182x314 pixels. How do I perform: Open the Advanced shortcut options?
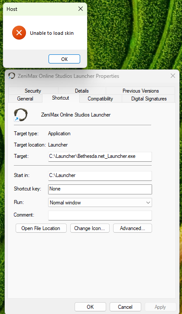(133, 228)
